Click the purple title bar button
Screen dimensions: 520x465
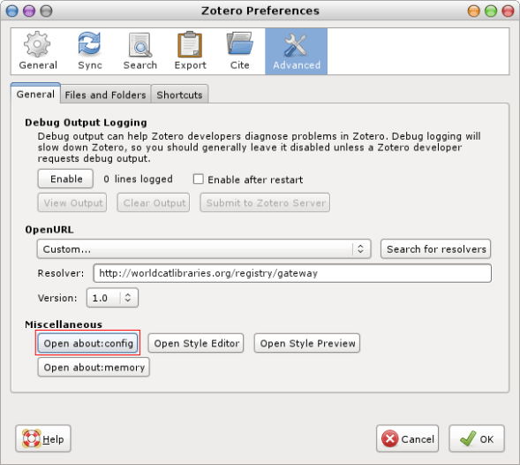[x=29, y=11]
